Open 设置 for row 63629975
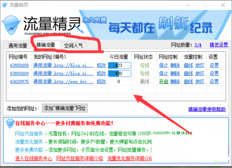The image size is (232, 168). [x=214, y=82]
